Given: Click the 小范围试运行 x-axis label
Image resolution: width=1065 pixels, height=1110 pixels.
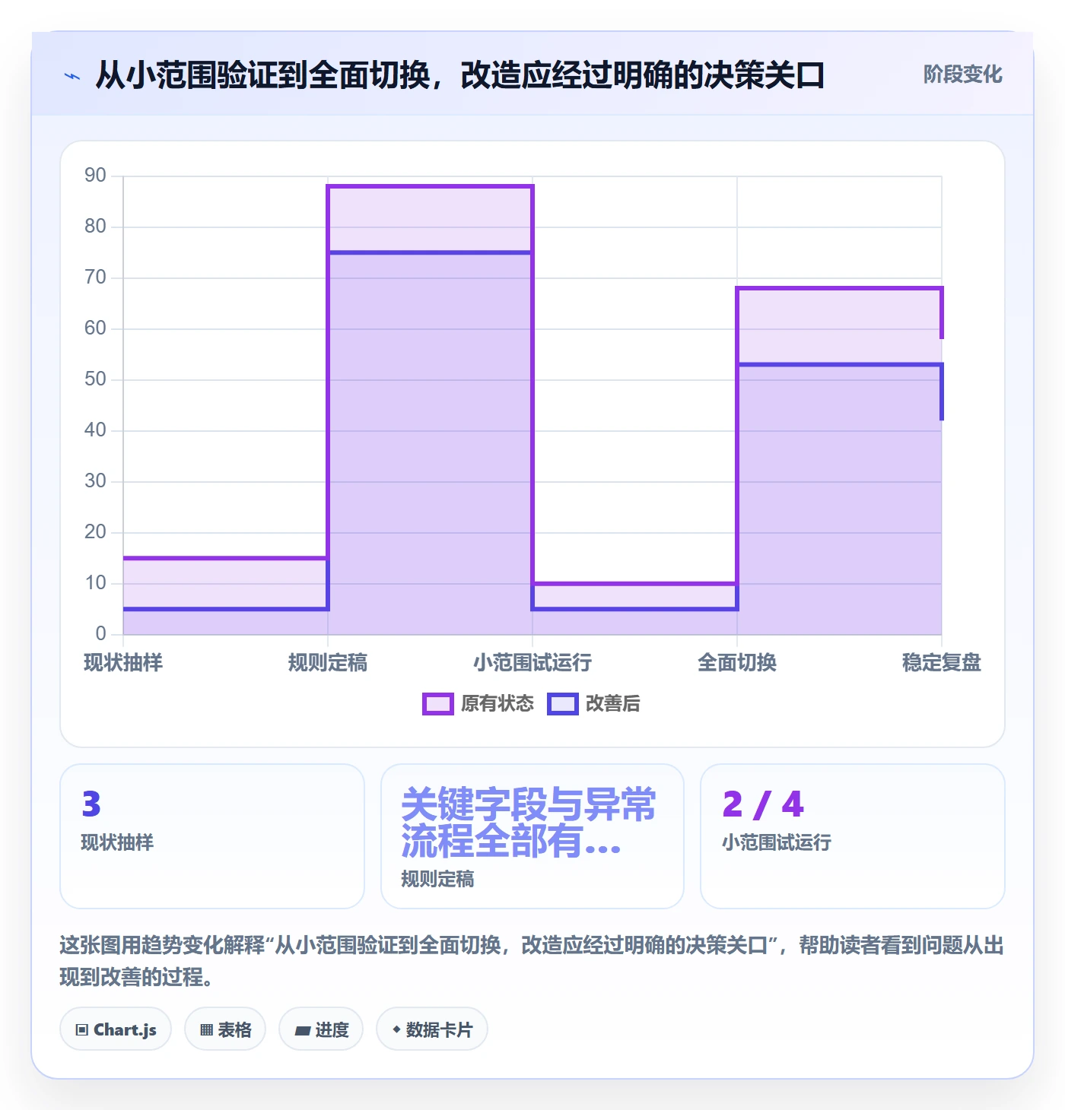Looking at the screenshot, I should point(532,663).
